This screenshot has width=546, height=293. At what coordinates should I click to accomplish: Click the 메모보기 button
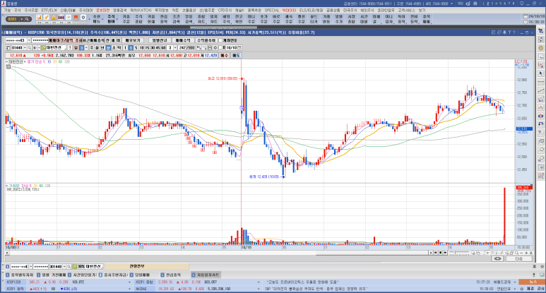point(132,40)
